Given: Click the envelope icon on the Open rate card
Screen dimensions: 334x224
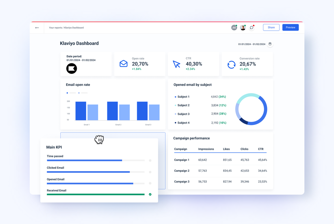Looking at the screenshot, I should 124,64.
